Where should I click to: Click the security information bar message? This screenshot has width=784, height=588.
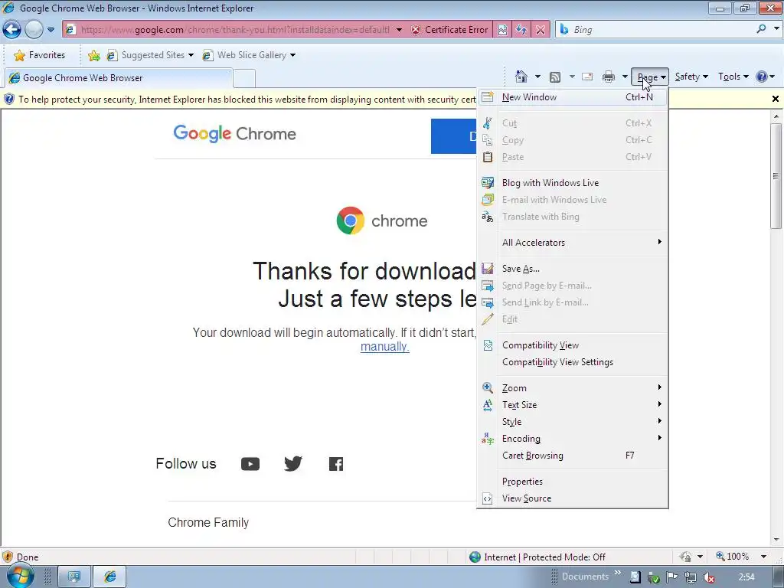click(247, 100)
